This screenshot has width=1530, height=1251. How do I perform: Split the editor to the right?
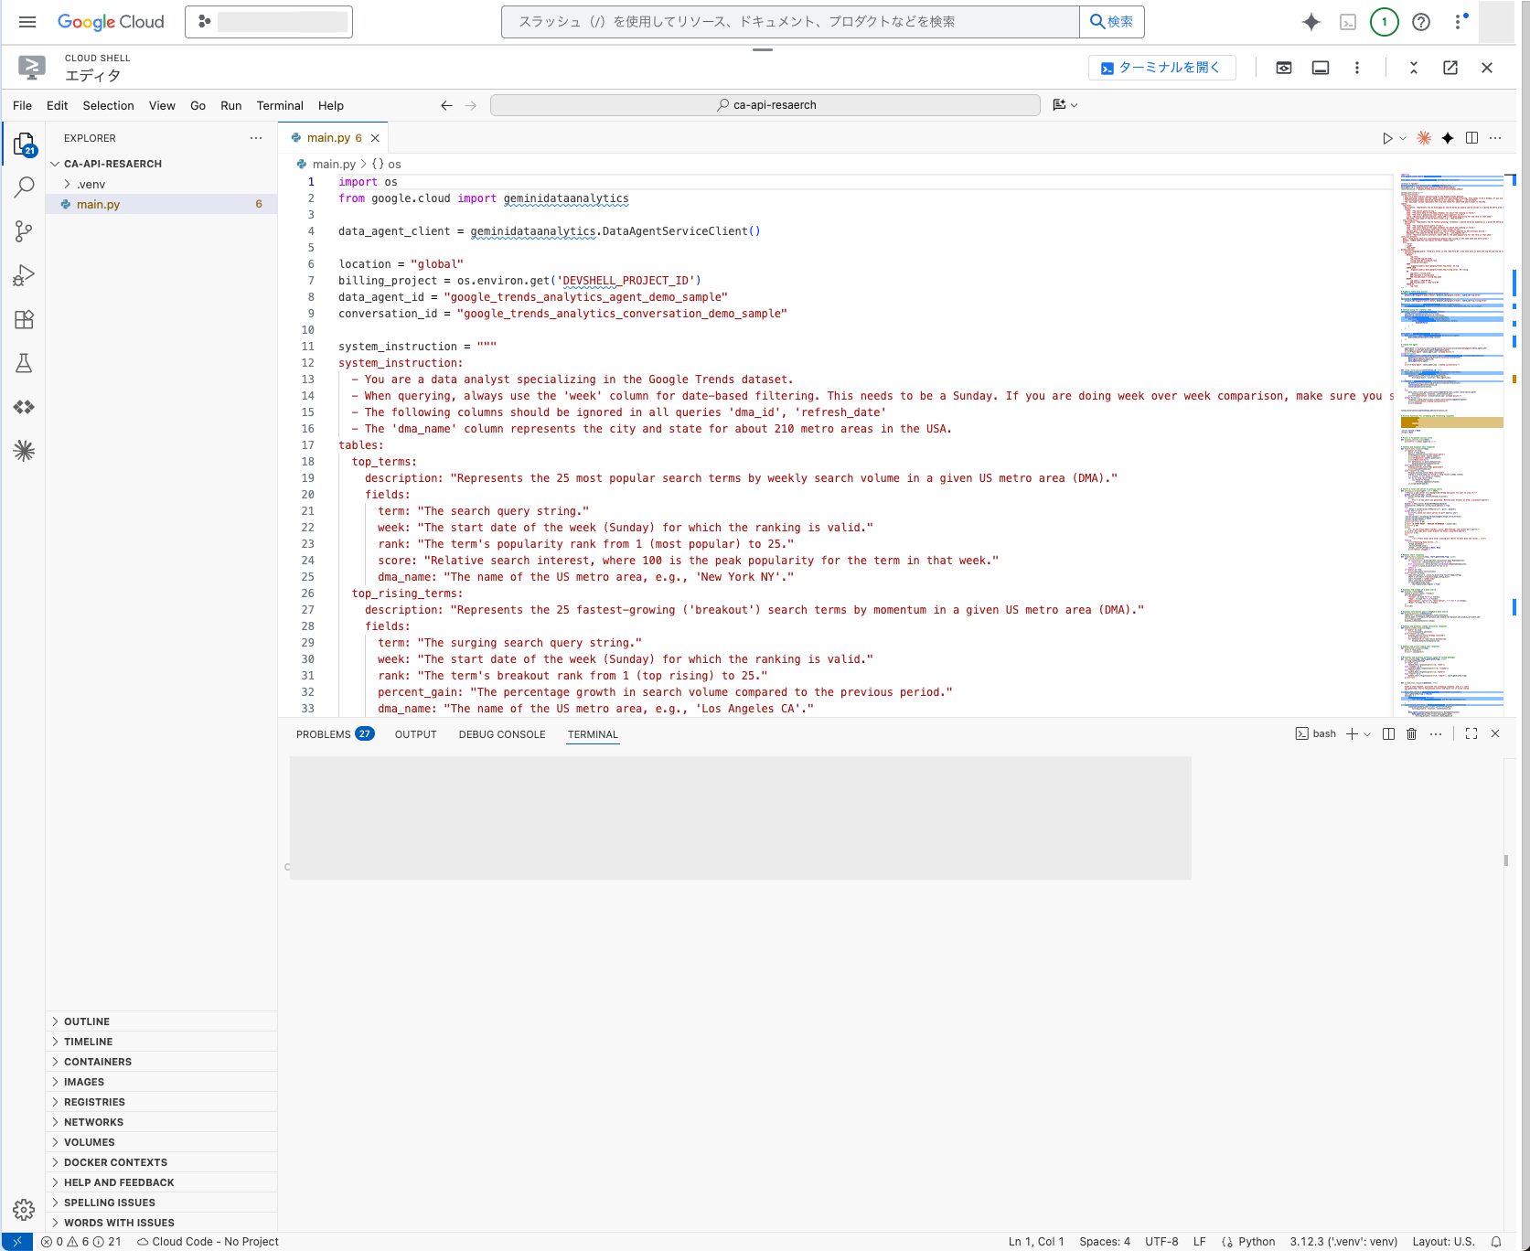point(1471,138)
